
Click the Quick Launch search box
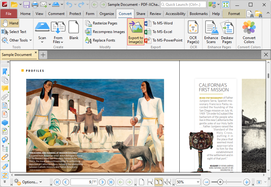click(183, 5)
